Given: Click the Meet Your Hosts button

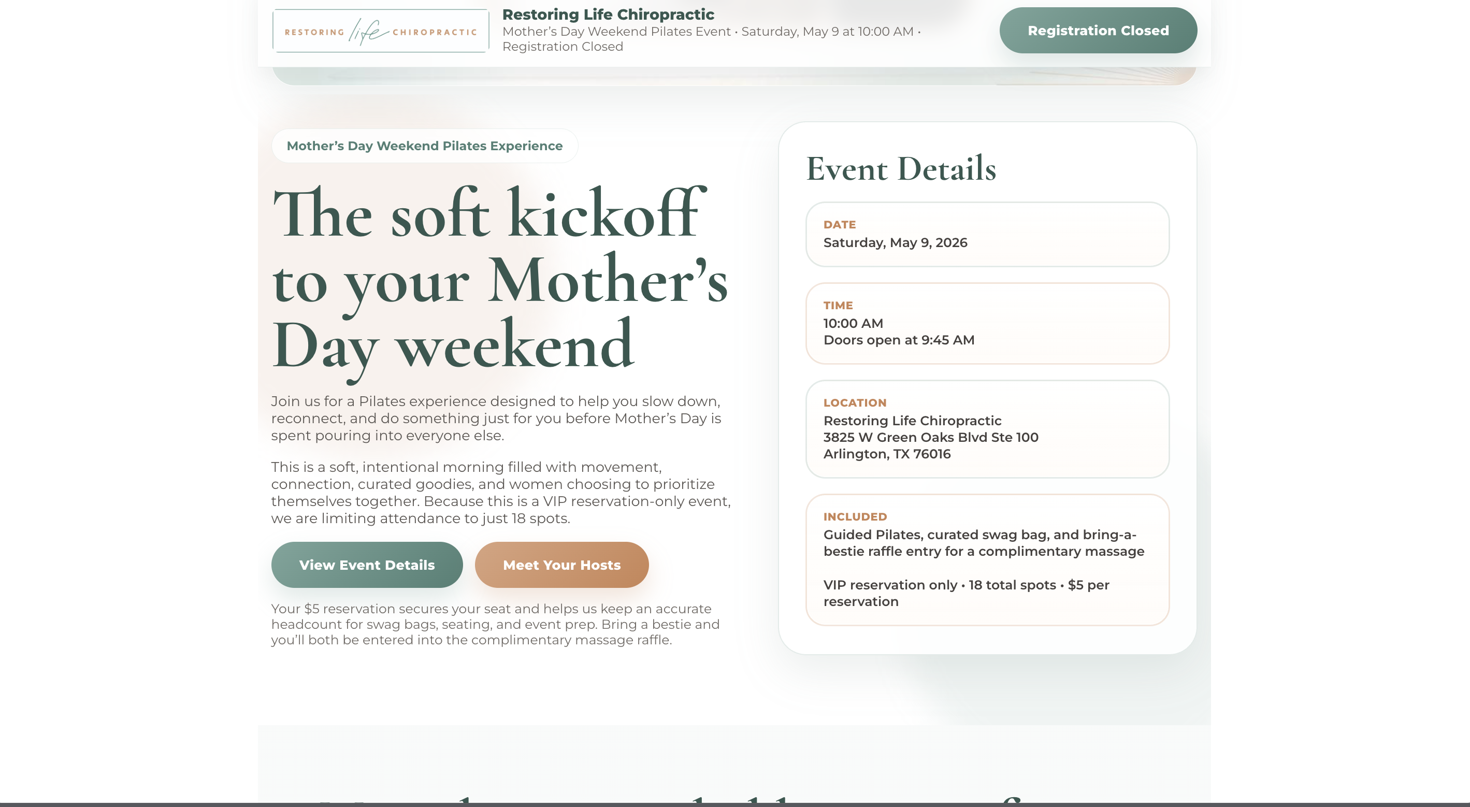Looking at the screenshot, I should [x=561, y=565].
